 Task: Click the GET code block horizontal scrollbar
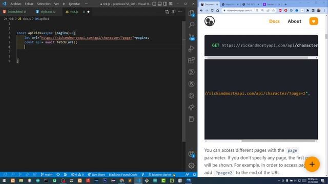[257, 58]
